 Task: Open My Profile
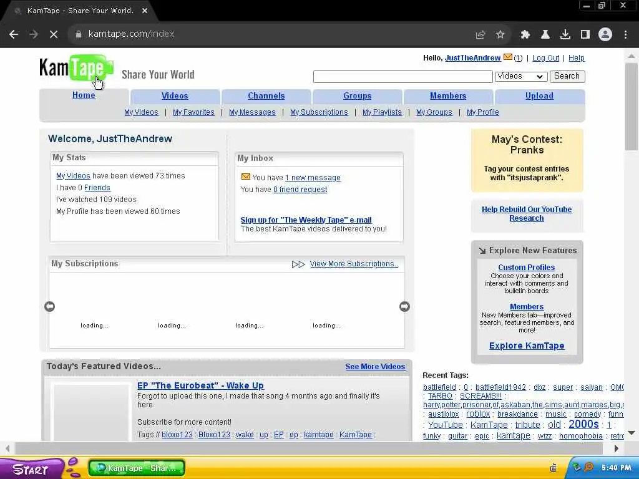tap(483, 112)
